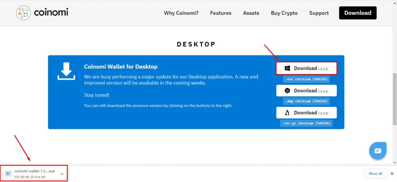
Task: Open the .tar.gz checksum (SHA256) link
Action: (306, 124)
